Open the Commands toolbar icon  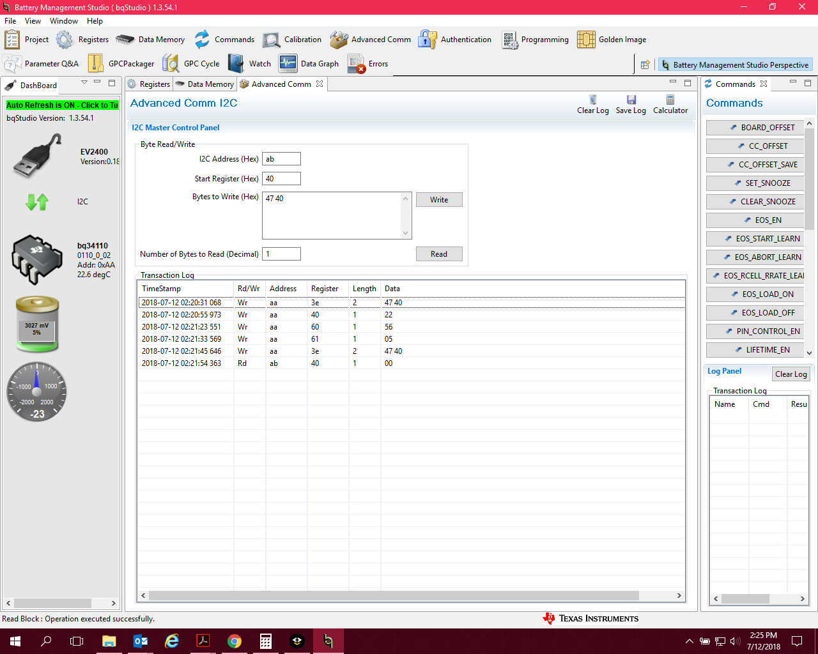202,40
